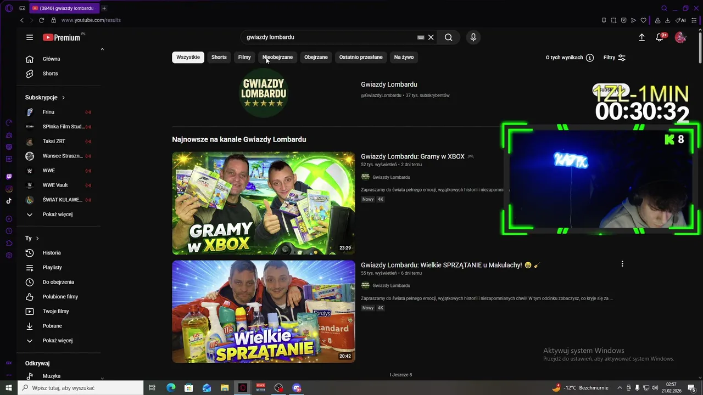
Task: Open Instagram in Opera sidebar
Action: point(9,189)
